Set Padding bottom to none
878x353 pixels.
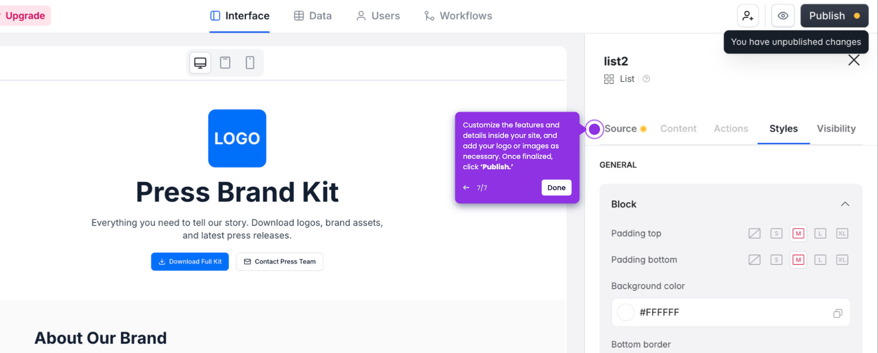click(754, 260)
